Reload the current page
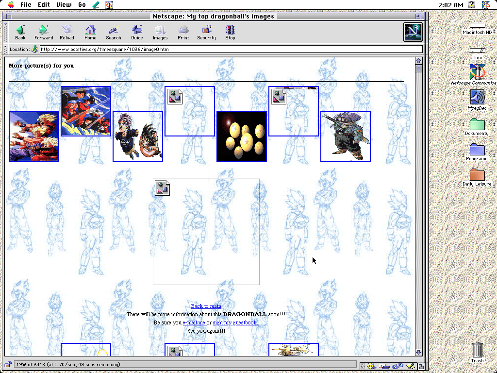The height and width of the screenshot is (373, 497). coord(67,32)
